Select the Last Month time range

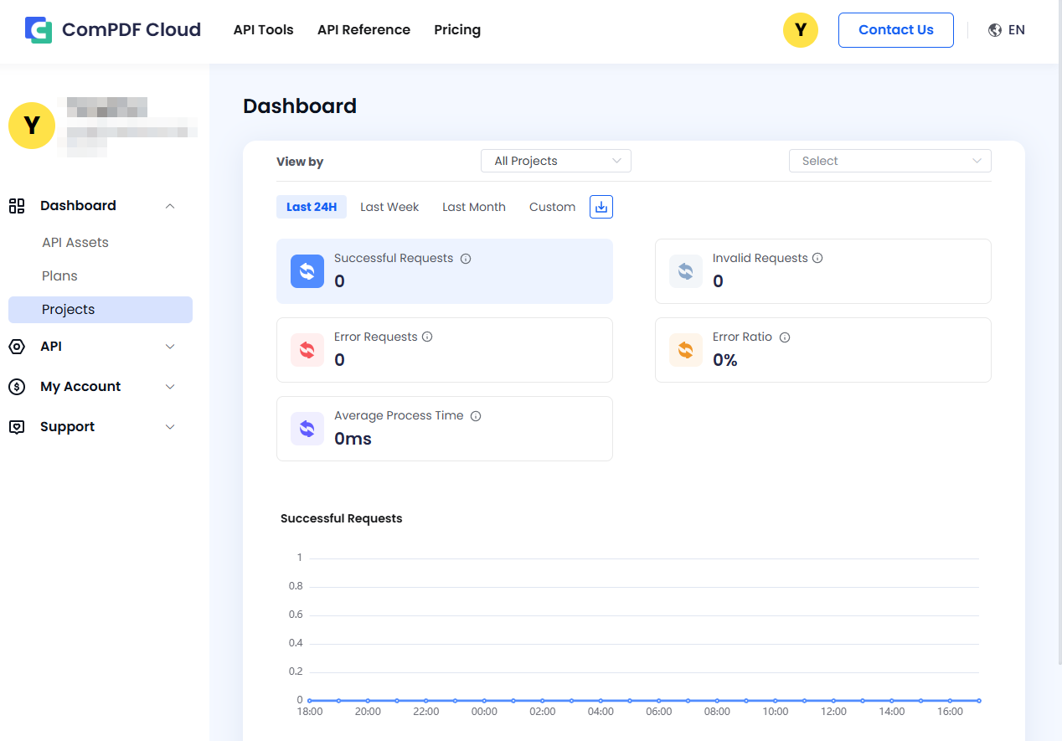473,206
